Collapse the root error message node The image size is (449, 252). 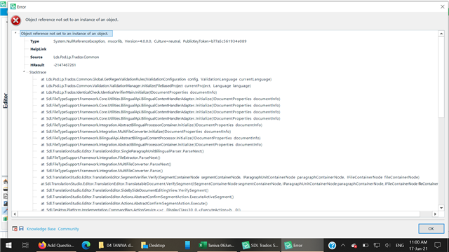(x=15, y=33)
